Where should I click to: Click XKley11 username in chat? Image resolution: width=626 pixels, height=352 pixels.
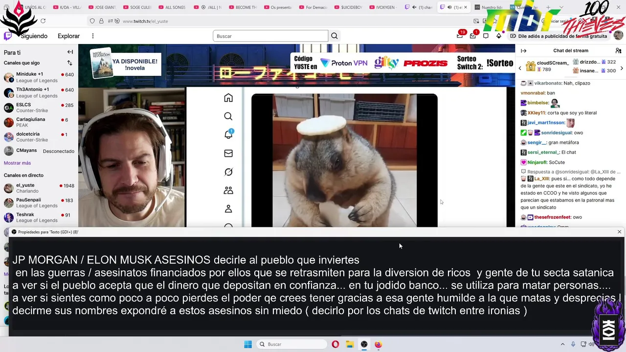536,113
